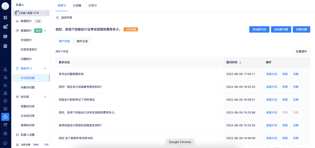Switch to the 已学习 tab

pyautogui.click(x=93, y=6)
